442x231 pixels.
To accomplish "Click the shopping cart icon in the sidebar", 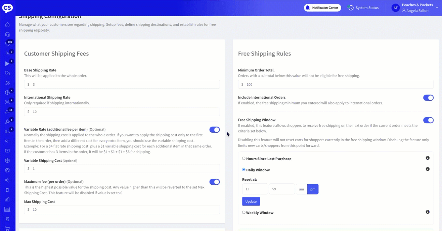I will tap(7, 229).
